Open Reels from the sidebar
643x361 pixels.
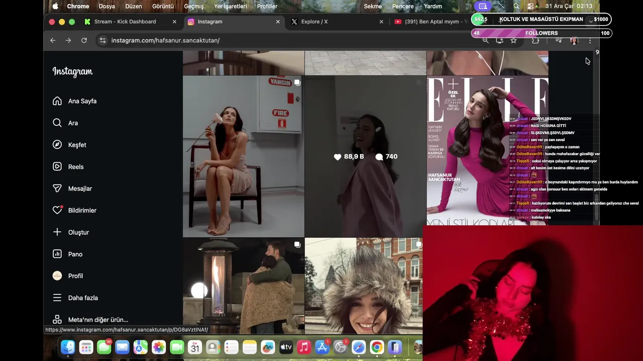68,167
